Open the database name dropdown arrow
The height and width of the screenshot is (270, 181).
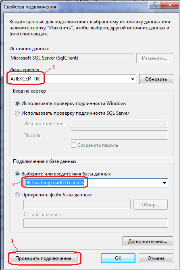(164, 183)
